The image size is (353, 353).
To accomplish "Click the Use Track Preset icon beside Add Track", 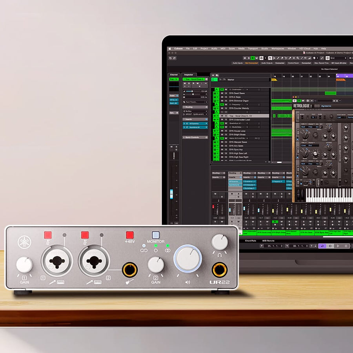I will point(217,75).
